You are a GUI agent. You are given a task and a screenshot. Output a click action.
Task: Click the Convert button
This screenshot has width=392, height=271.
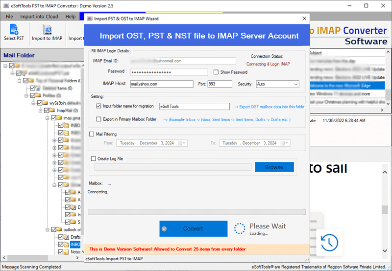[x=194, y=228]
